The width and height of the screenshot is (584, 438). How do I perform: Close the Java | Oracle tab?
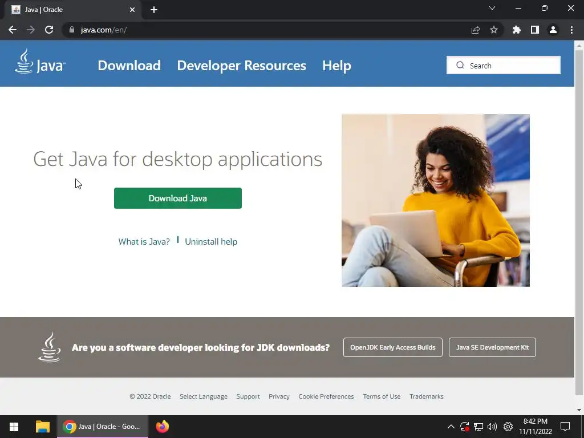pos(132,10)
